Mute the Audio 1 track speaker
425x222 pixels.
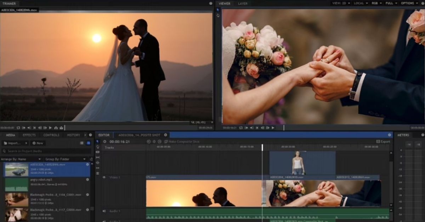(104, 211)
